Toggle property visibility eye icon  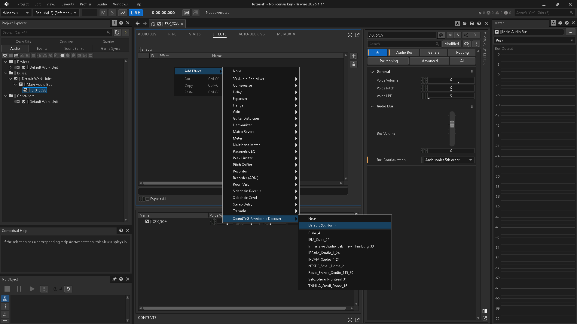466,44
